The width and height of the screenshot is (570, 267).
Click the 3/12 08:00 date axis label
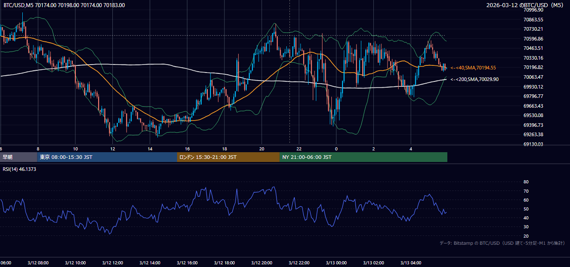[38, 263]
